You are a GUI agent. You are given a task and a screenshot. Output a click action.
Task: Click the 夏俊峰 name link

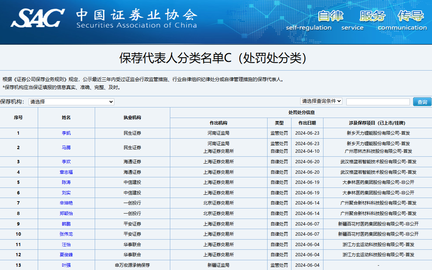[x=66, y=255]
